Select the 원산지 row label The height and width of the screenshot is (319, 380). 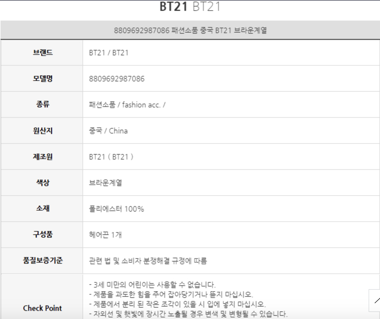click(43, 131)
